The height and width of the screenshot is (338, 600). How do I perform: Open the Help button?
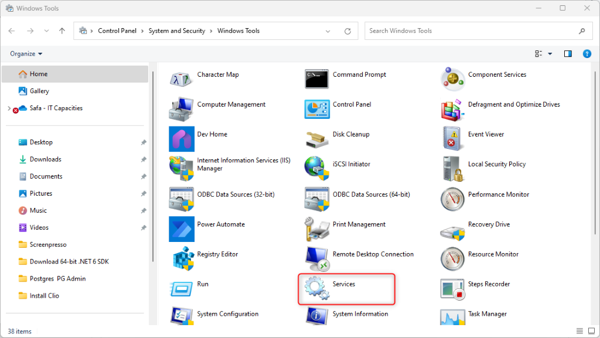tap(587, 54)
